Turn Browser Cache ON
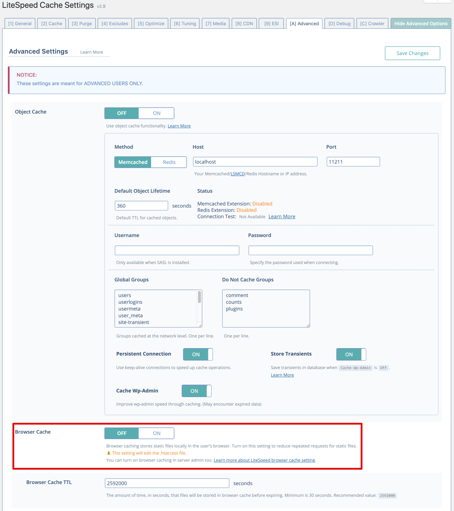 [156, 433]
